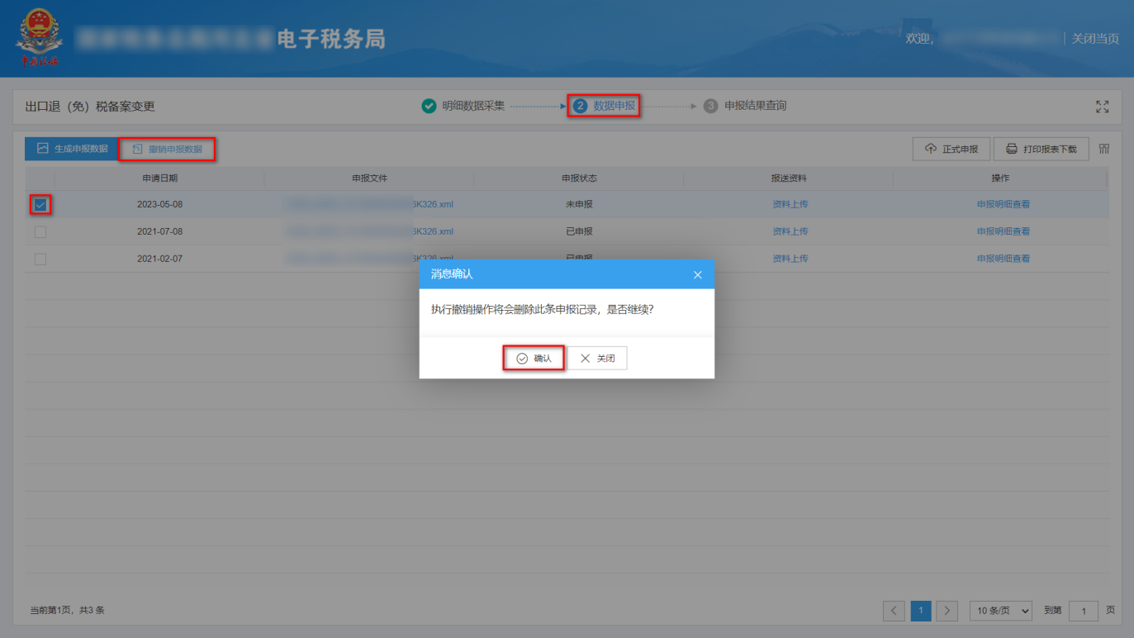Select page number 1 in pagination
This screenshot has height=638, width=1134.
(920, 611)
